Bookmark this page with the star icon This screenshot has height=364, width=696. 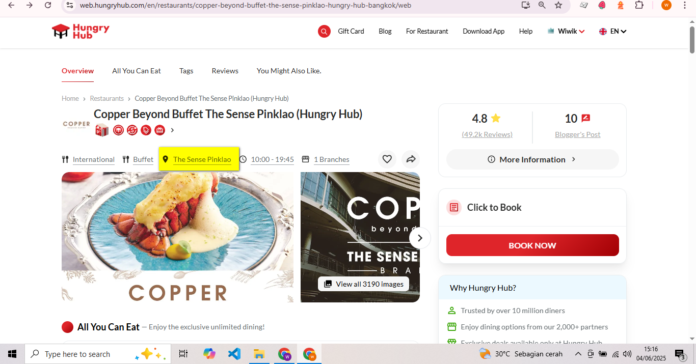[558, 5]
